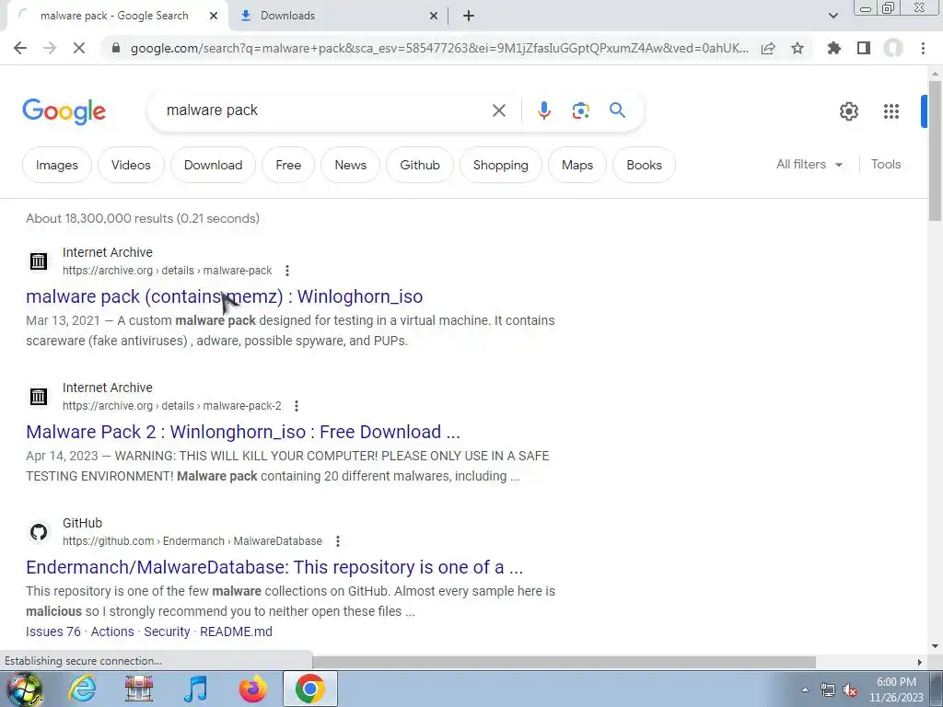View site security lock info
This screenshot has width=943, height=707.
coord(116,48)
